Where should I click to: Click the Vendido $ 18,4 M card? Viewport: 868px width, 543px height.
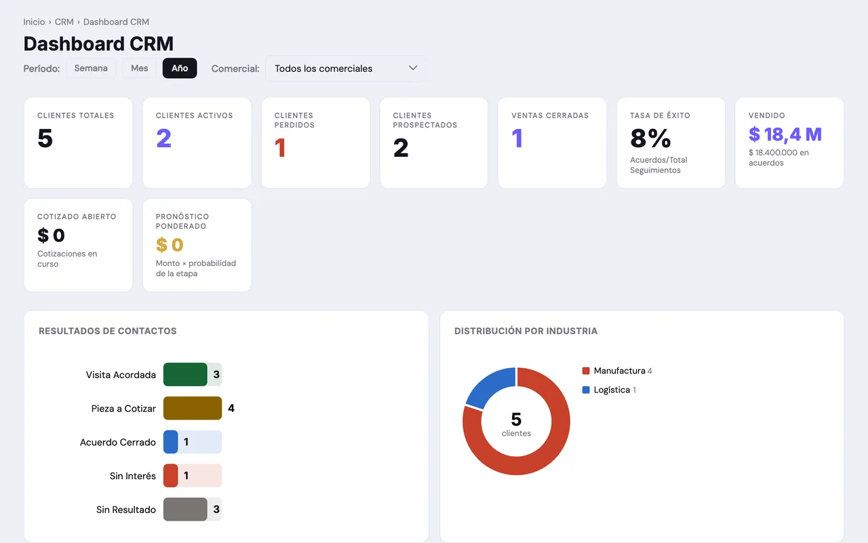[x=789, y=143]
